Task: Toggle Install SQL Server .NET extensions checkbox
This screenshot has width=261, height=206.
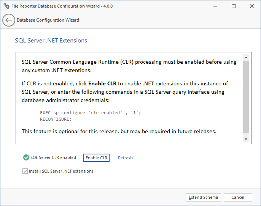Action: tap(25, 171)
